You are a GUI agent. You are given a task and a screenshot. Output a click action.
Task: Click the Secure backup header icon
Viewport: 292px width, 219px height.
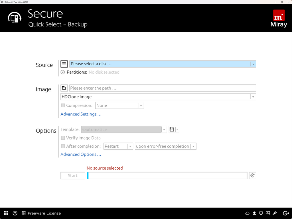(x=15, y=17)
